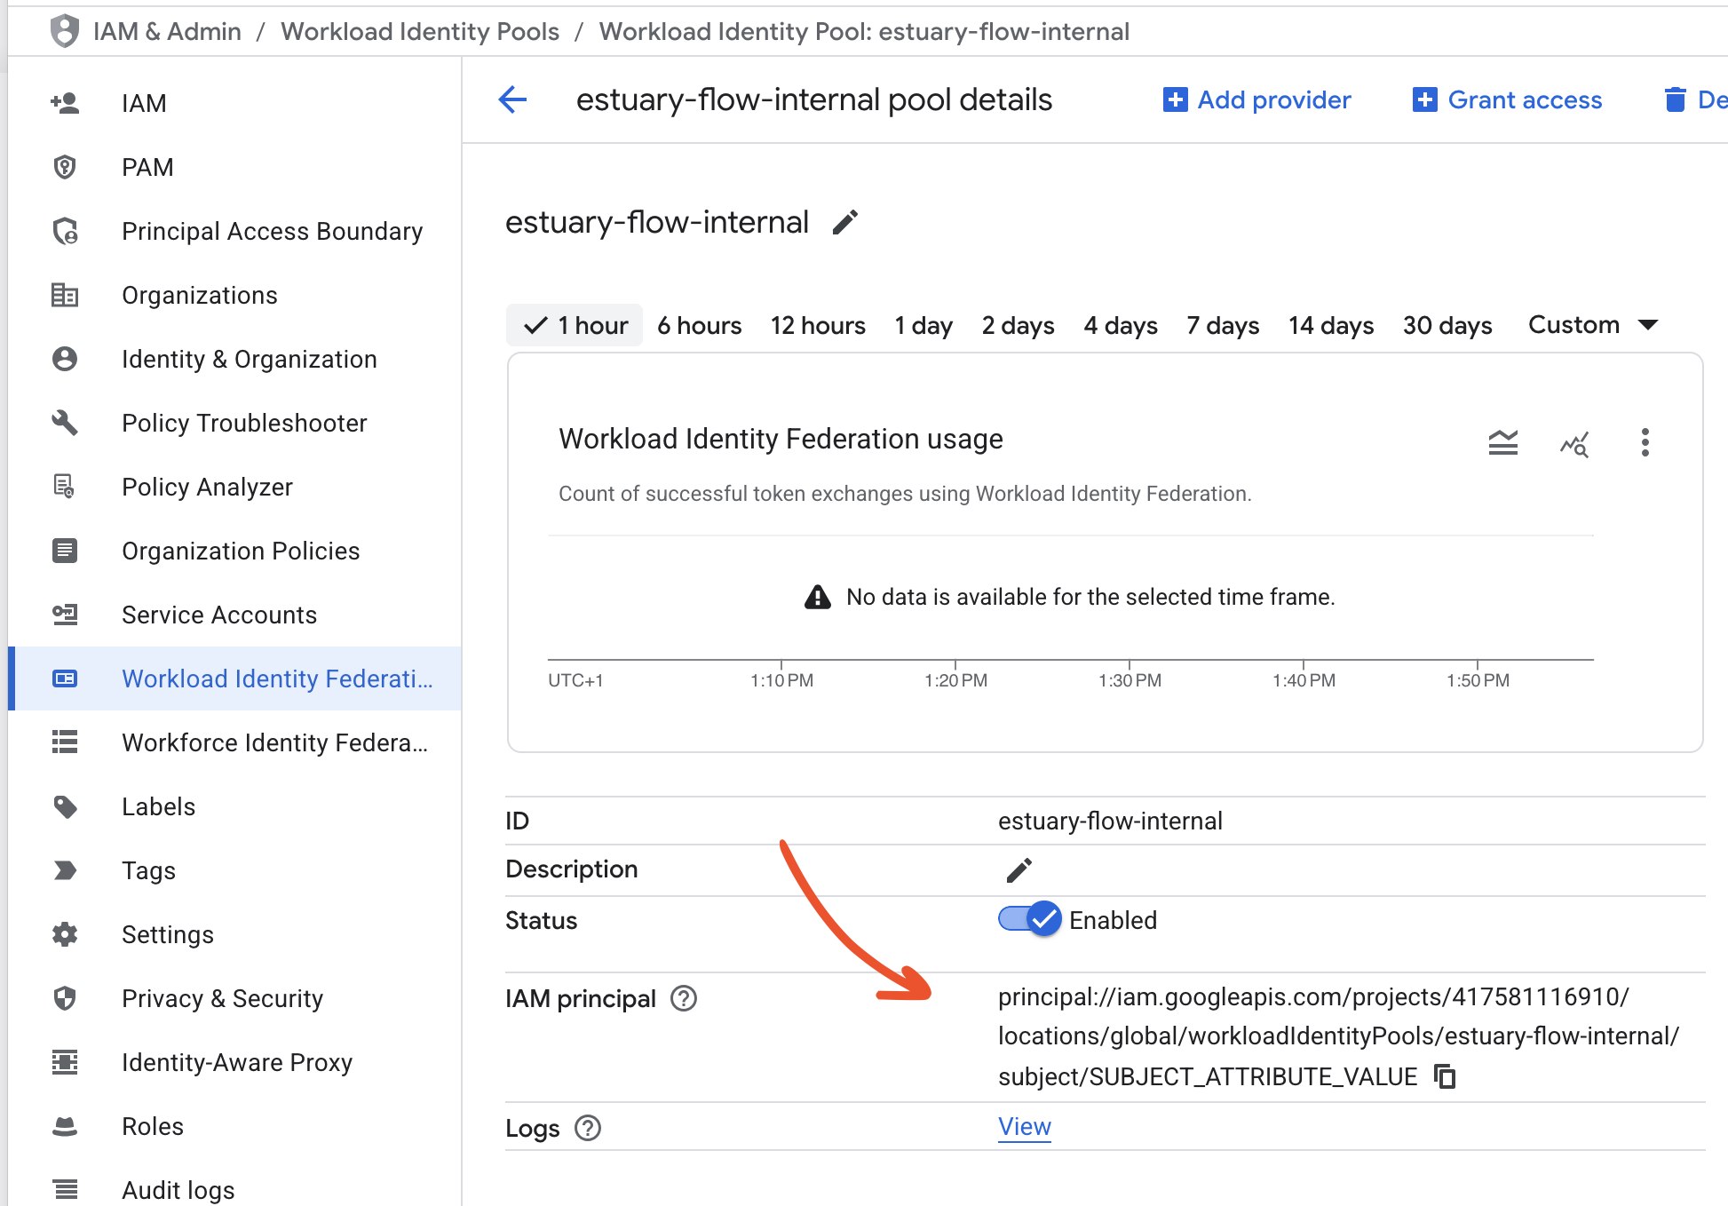Open the Custom time range dropdown
1728x1206 pixels.
click(1592, 325)
